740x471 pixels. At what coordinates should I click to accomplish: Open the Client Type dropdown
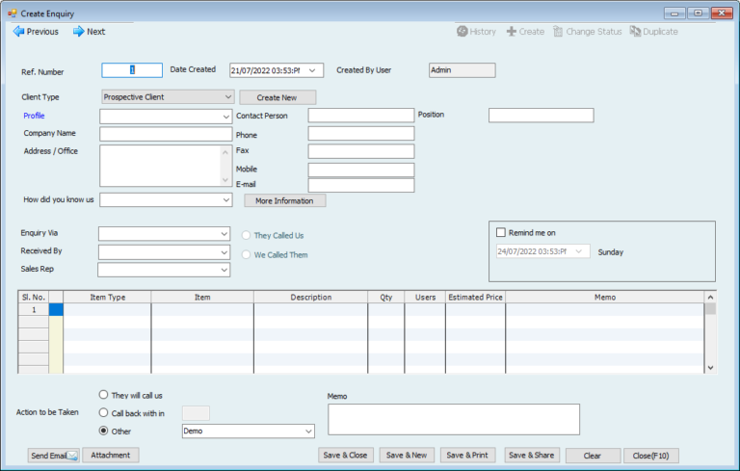pos(228,96)
